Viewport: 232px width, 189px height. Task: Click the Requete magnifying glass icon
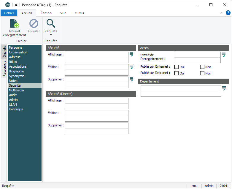51,24
